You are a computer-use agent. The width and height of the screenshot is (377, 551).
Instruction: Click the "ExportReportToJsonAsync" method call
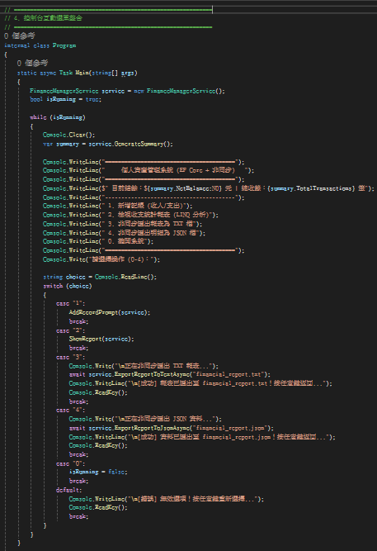point(153,428)
